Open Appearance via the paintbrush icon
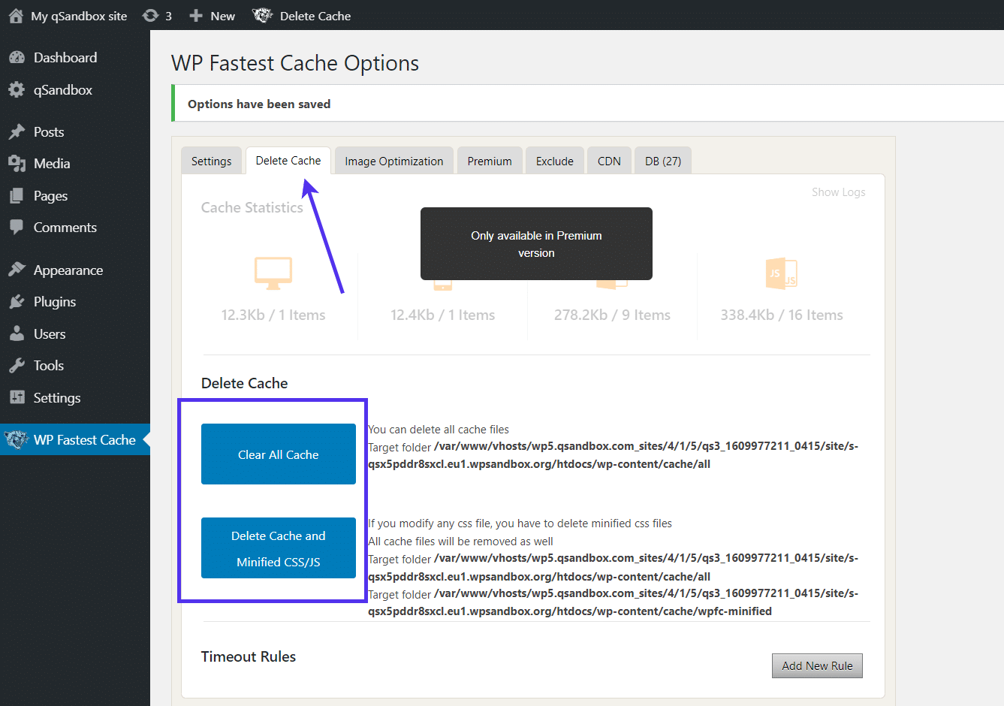The width and height of the screenshot is (1004, 706). [x=17, y=270]
